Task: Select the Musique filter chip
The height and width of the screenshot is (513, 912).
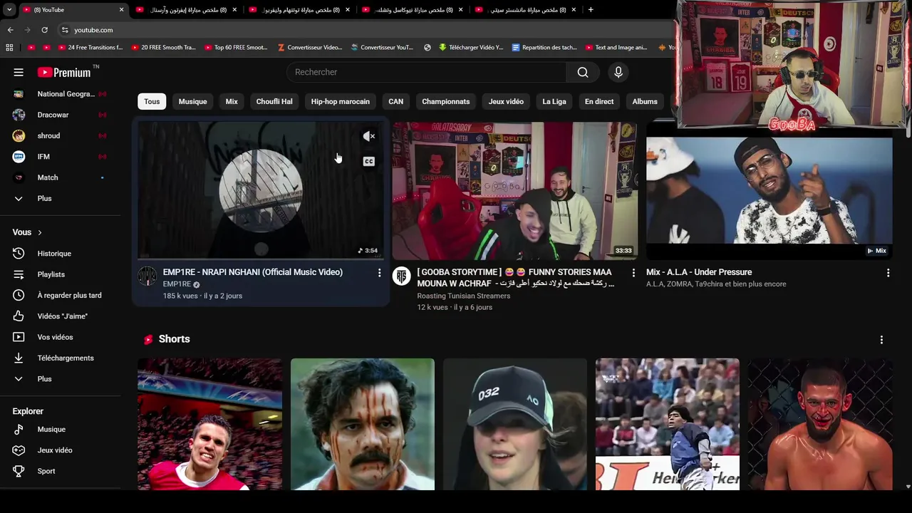Action: [192, 101]
